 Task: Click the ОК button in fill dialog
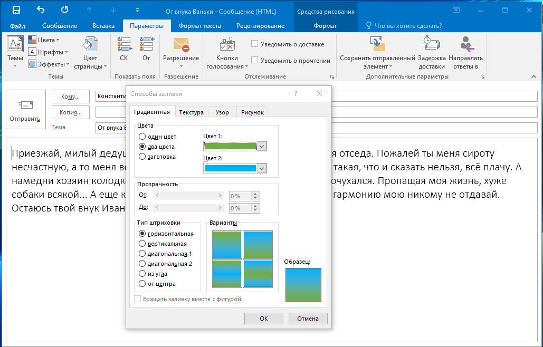tap(263, 319)
